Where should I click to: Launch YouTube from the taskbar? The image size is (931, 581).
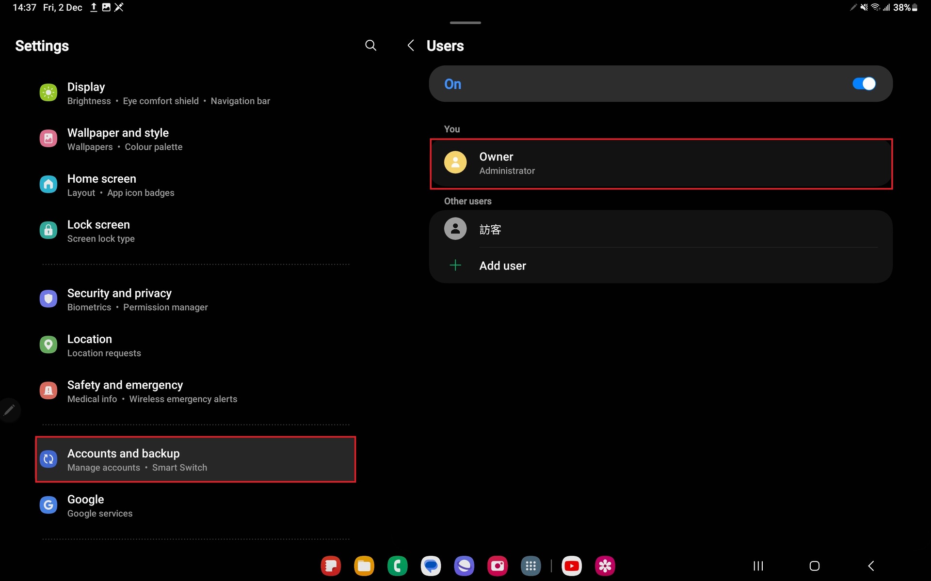pyautogui.click(x=572, y=565)
